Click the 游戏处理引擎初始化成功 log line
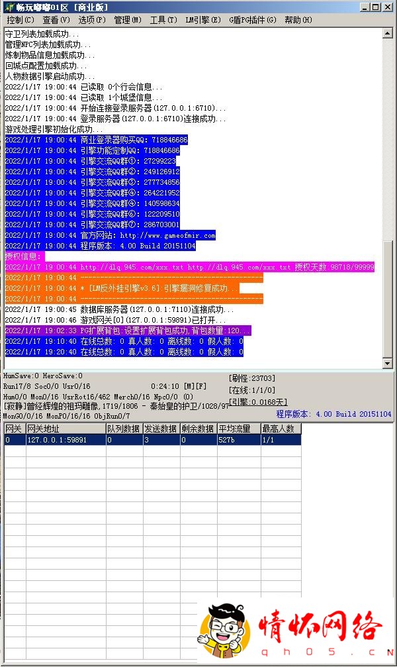 pos(54,129)
